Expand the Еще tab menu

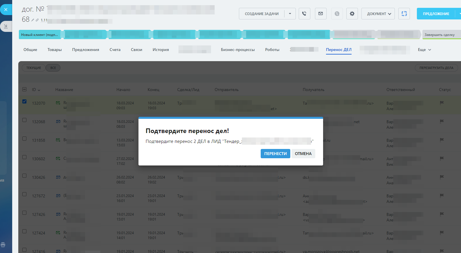point(424,50)
